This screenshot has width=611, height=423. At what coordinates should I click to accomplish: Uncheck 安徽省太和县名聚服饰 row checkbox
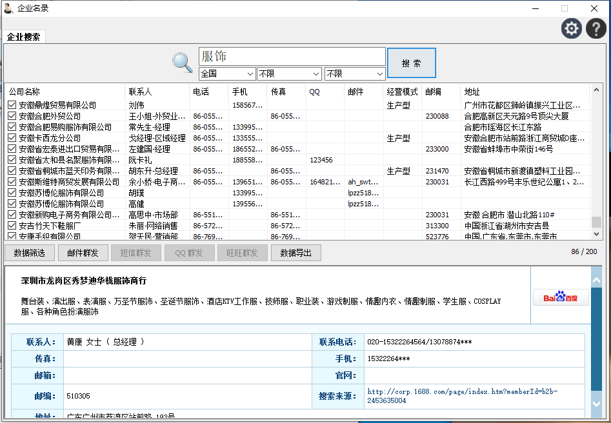(12, 160)
